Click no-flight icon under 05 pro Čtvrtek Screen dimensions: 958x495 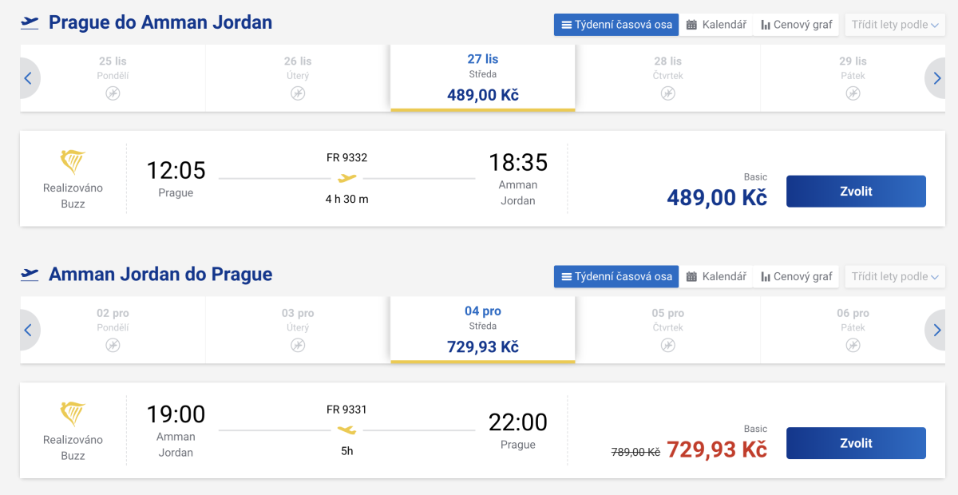coord(668,345)
